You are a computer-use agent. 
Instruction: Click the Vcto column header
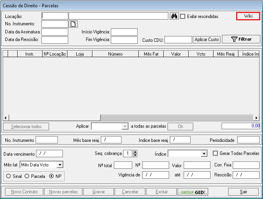(x=201, y=54)
